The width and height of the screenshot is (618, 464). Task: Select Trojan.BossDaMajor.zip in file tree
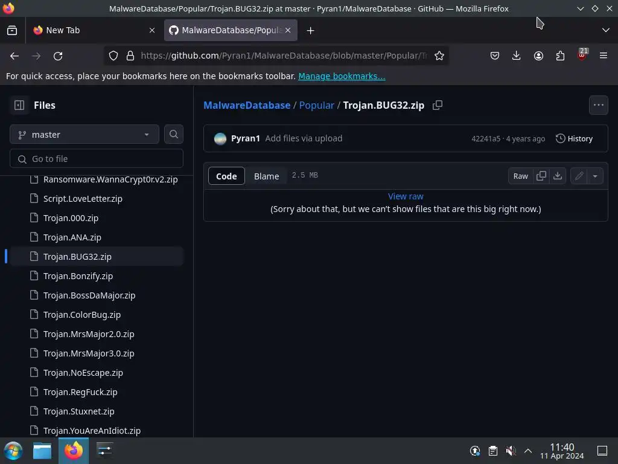(x=97, y=295)
